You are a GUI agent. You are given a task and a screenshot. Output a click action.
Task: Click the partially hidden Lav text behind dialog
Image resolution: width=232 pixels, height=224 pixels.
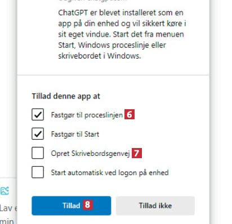click(8, 208)
